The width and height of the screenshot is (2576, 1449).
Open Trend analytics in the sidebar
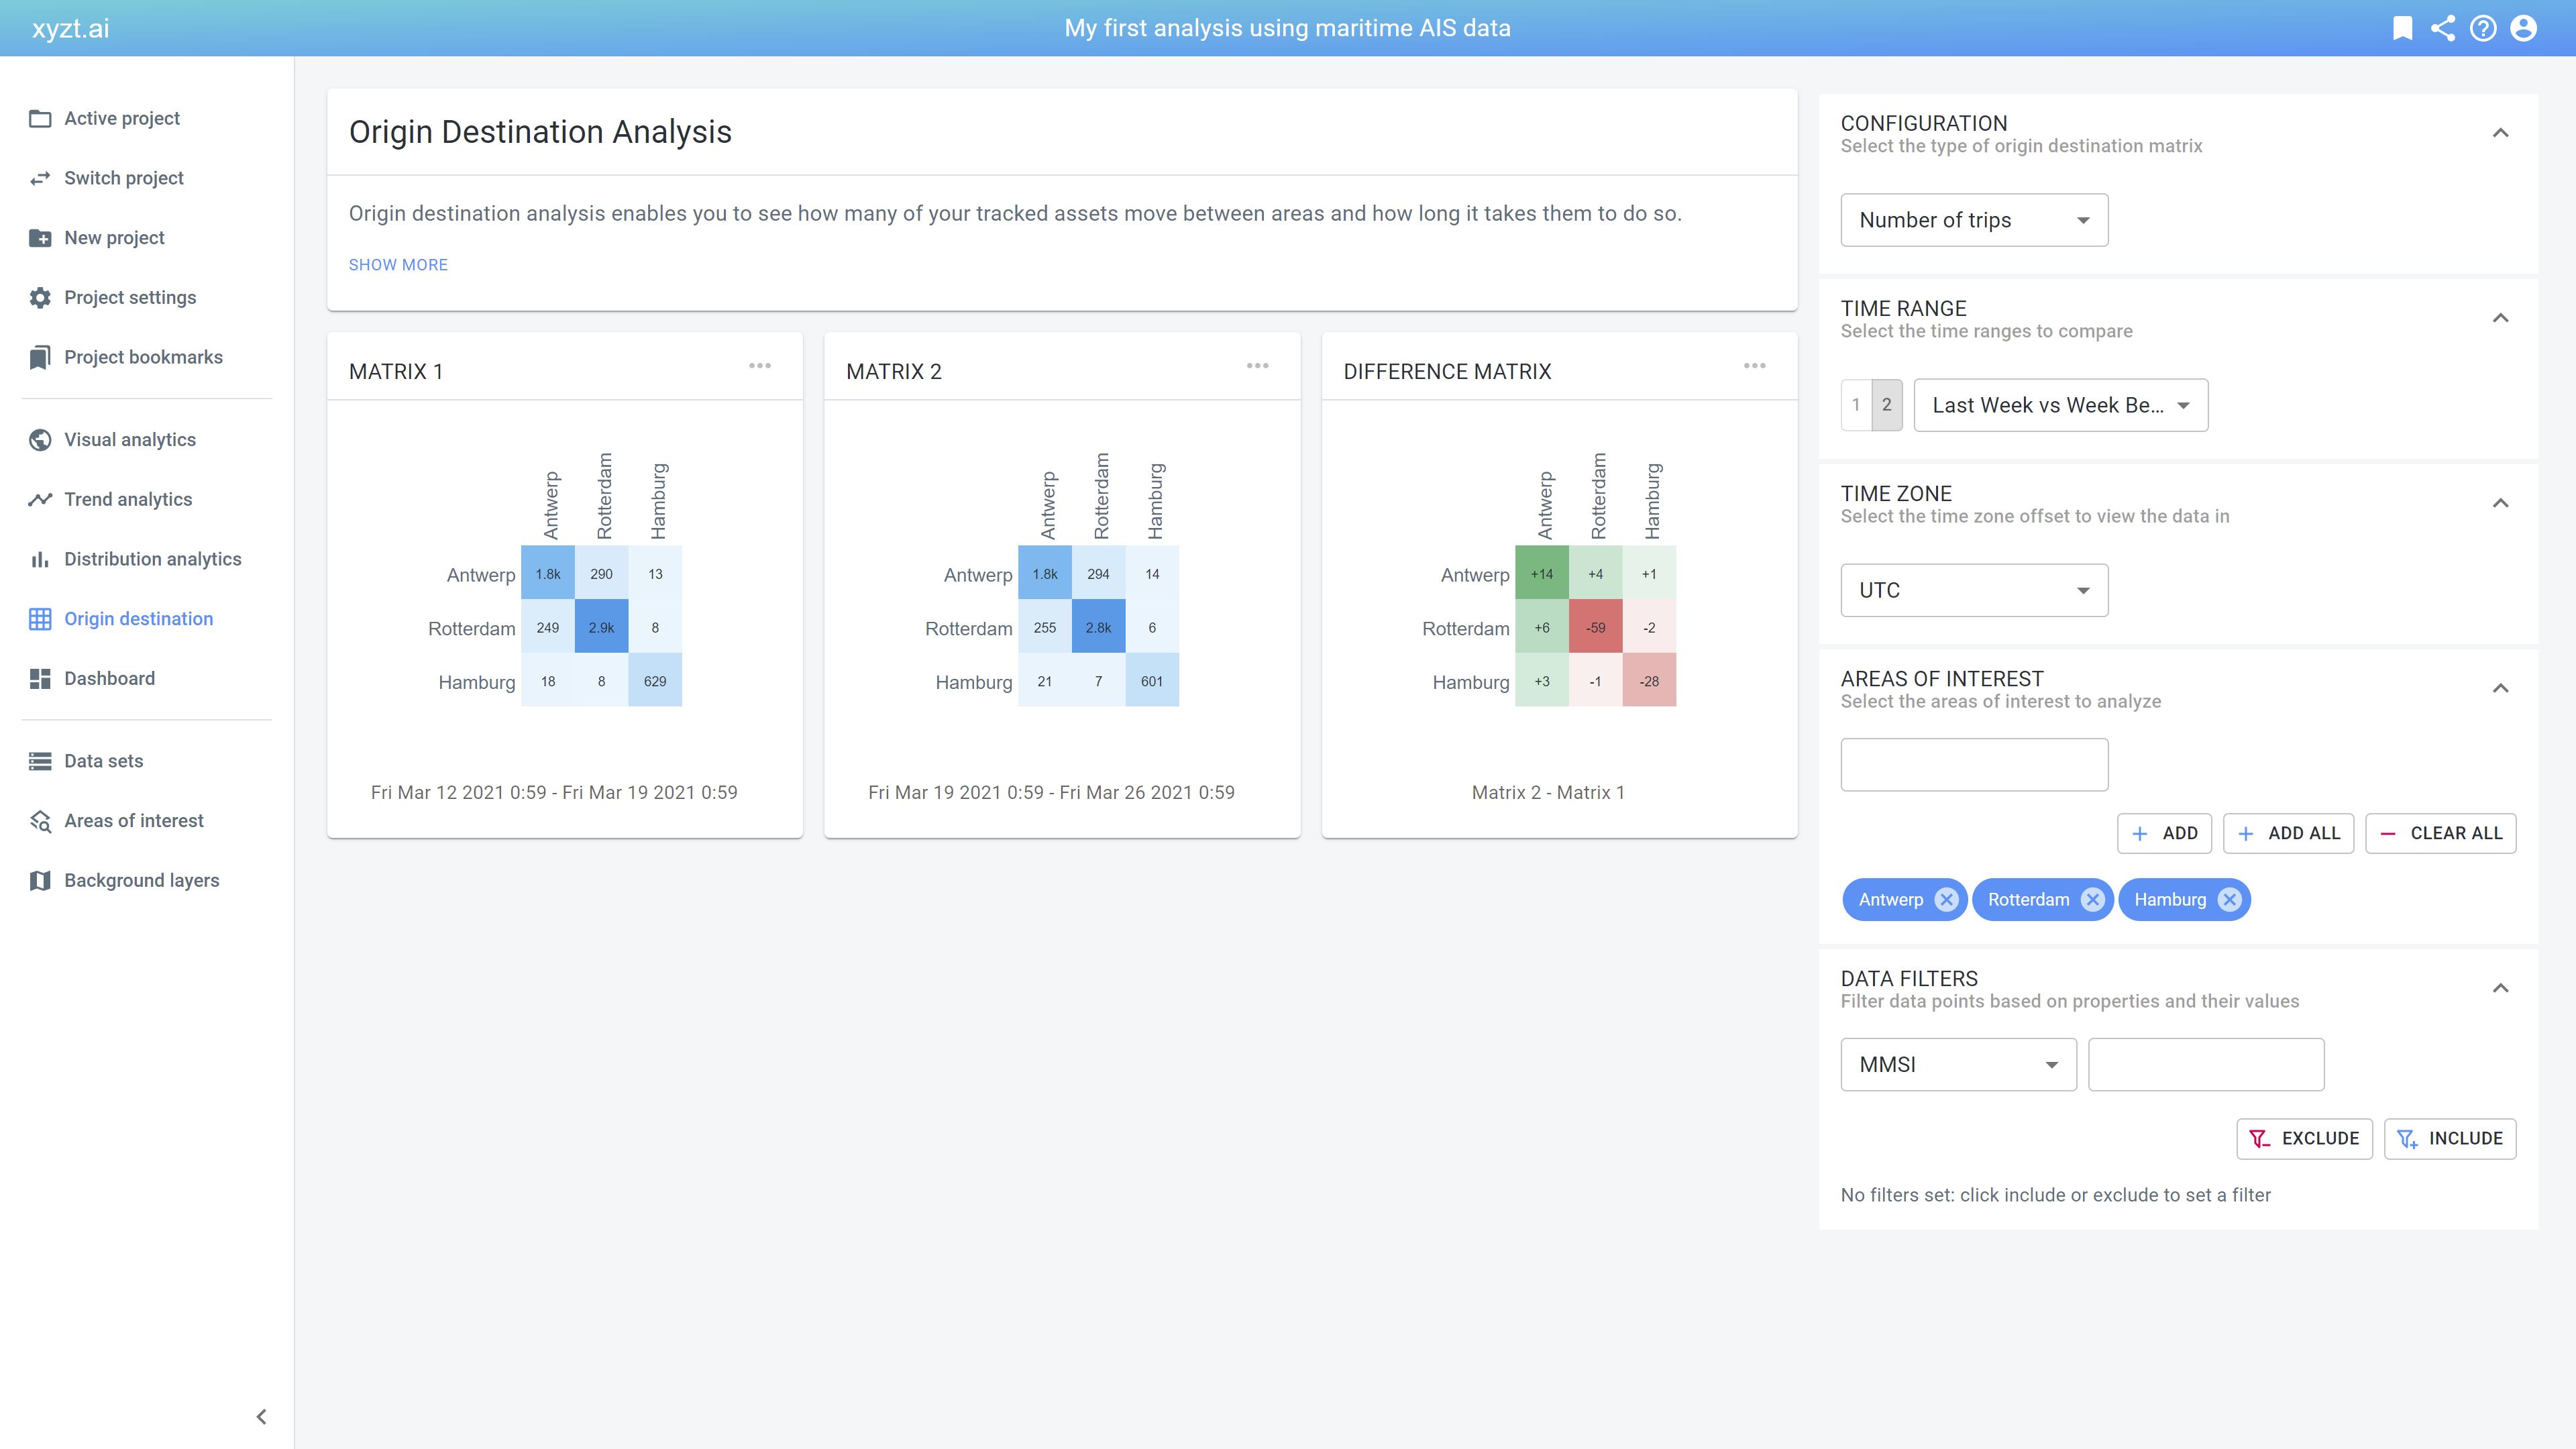[128, 499]
